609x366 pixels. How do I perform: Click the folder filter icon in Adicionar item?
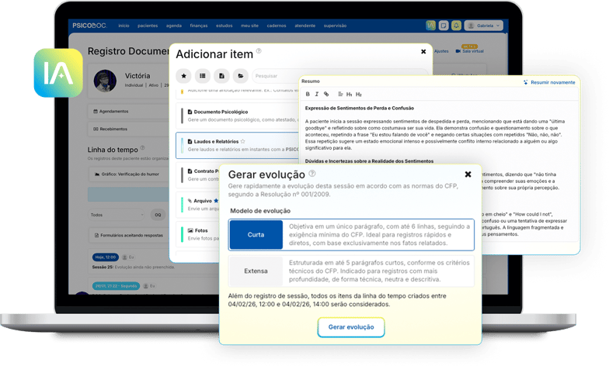point(241,76)
